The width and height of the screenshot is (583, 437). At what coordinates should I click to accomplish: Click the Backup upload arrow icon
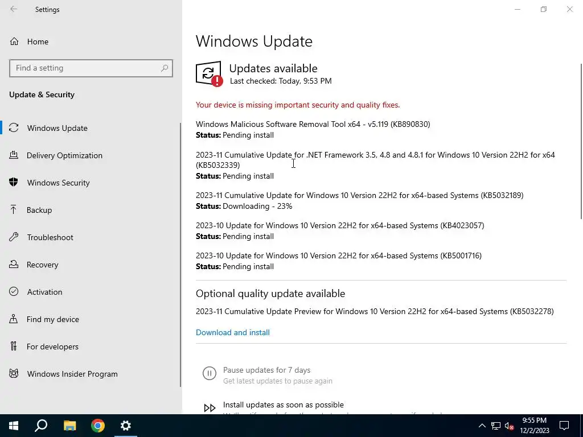coord(14,209)
